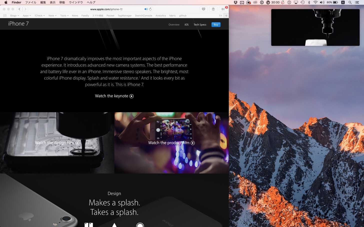The image size is (364, 227).
Task: Open the ウインドウ menu
Action: click(x=76, y=2)
